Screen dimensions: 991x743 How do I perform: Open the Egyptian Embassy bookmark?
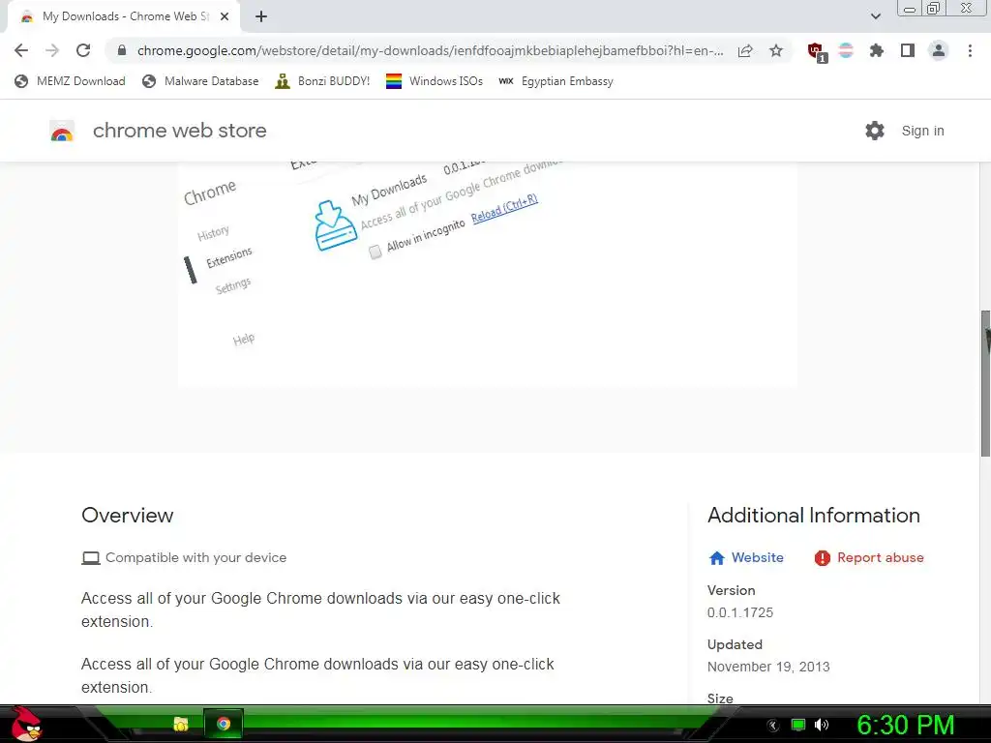(x=556, y=81)
